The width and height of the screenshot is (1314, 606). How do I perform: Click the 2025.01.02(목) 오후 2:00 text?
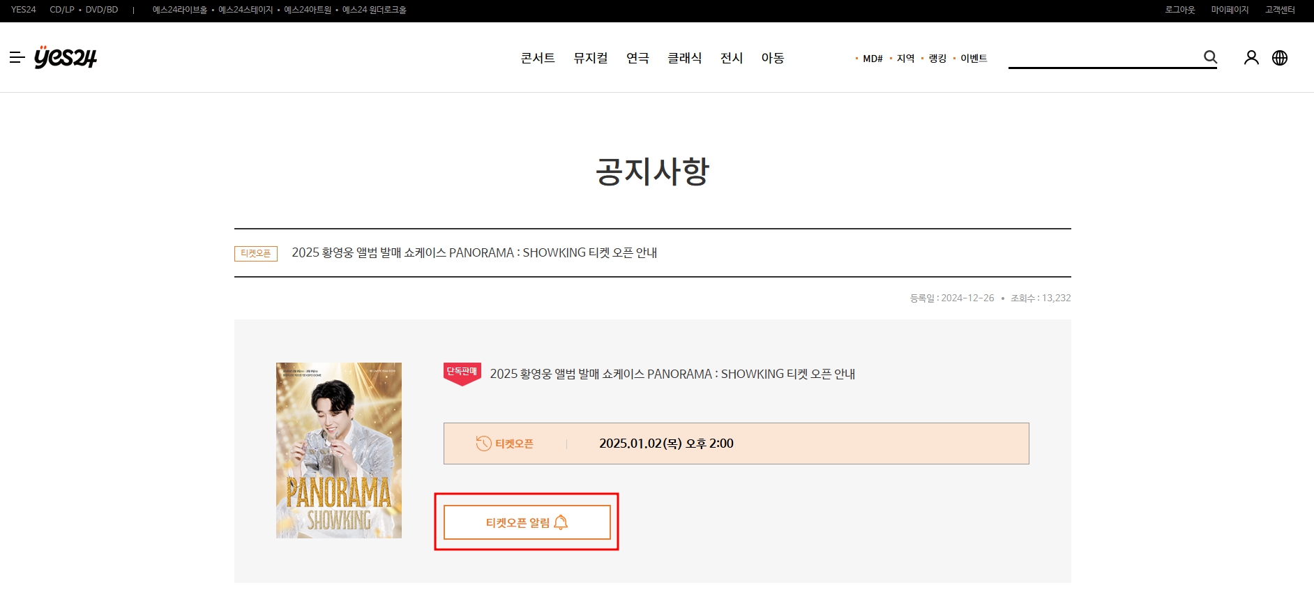tap(666, 444)
